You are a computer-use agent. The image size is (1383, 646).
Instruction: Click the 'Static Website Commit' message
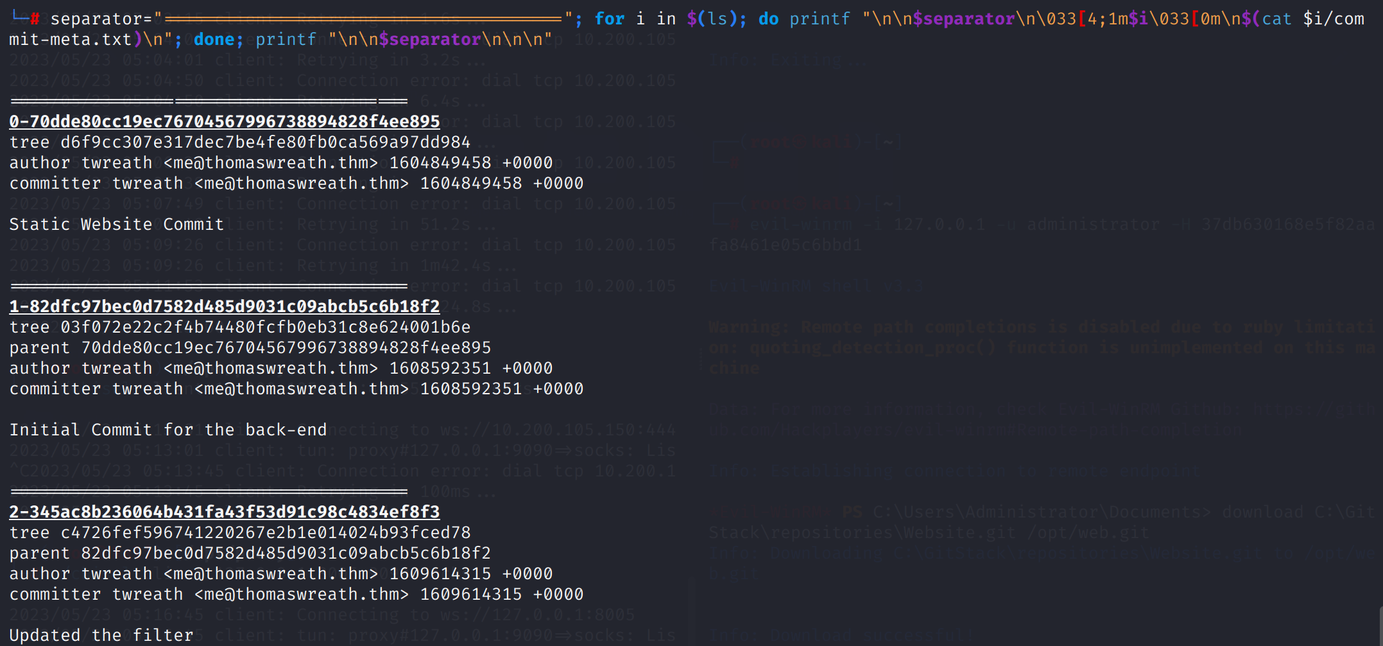(116, 224)
